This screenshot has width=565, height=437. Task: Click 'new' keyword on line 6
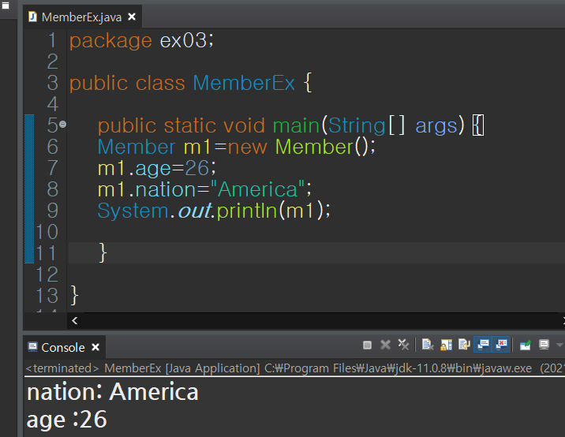click(248, 147)
